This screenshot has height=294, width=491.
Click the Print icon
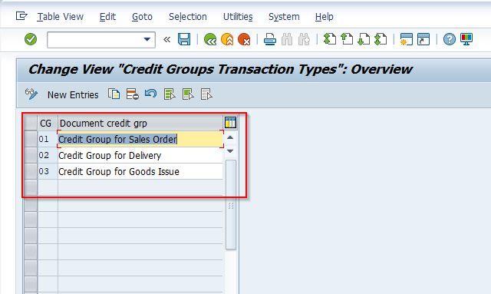(x=269, y=39)
